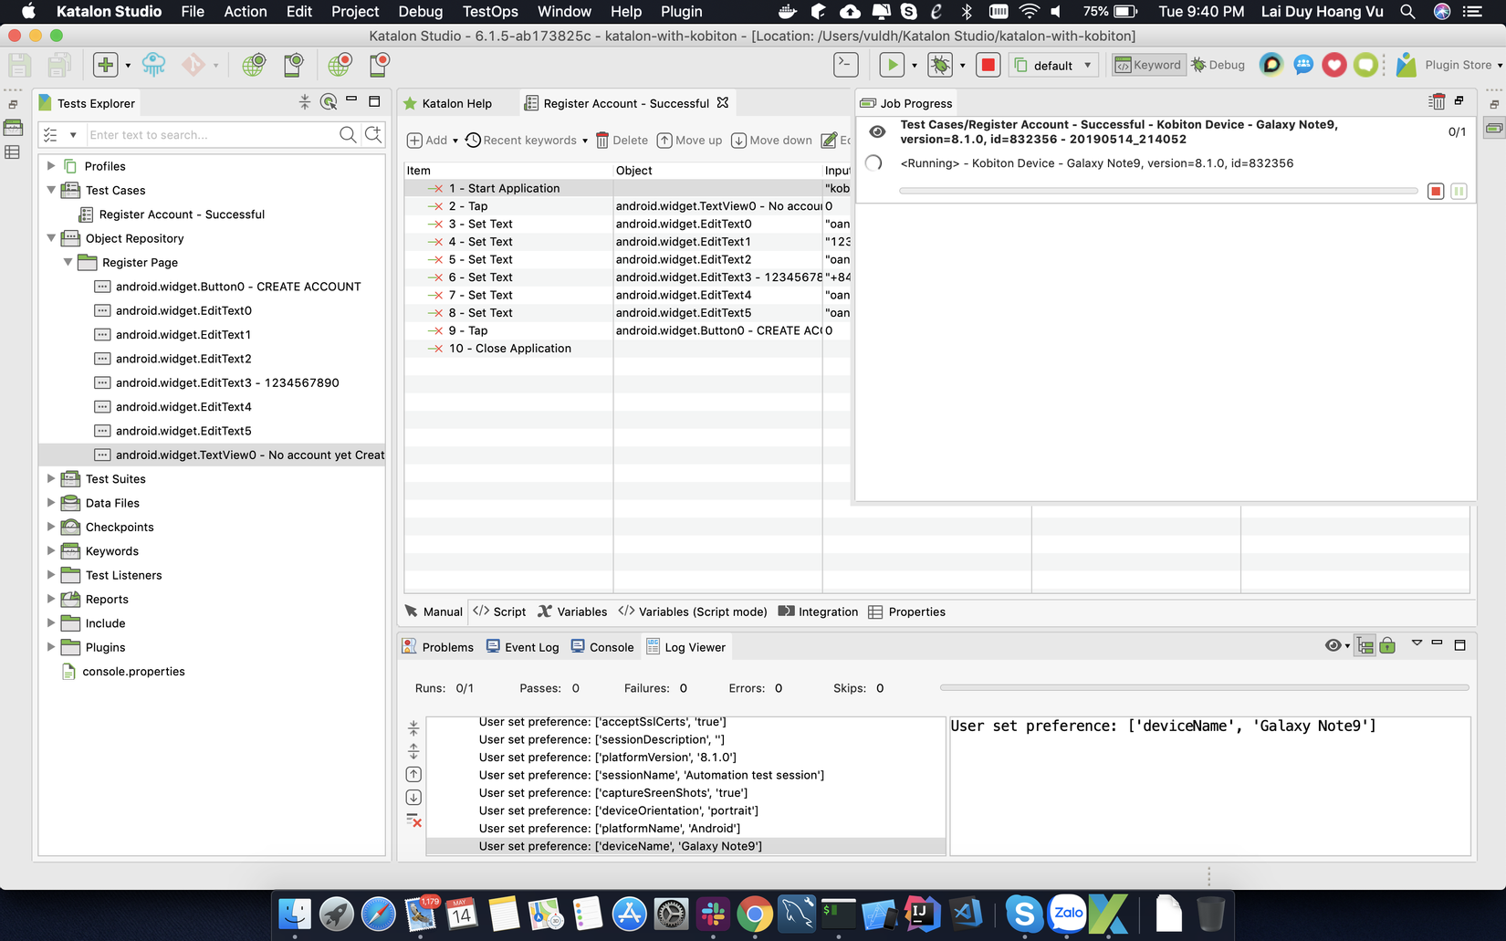Switch to the Debug perspective

click(x=1218, y=65)
